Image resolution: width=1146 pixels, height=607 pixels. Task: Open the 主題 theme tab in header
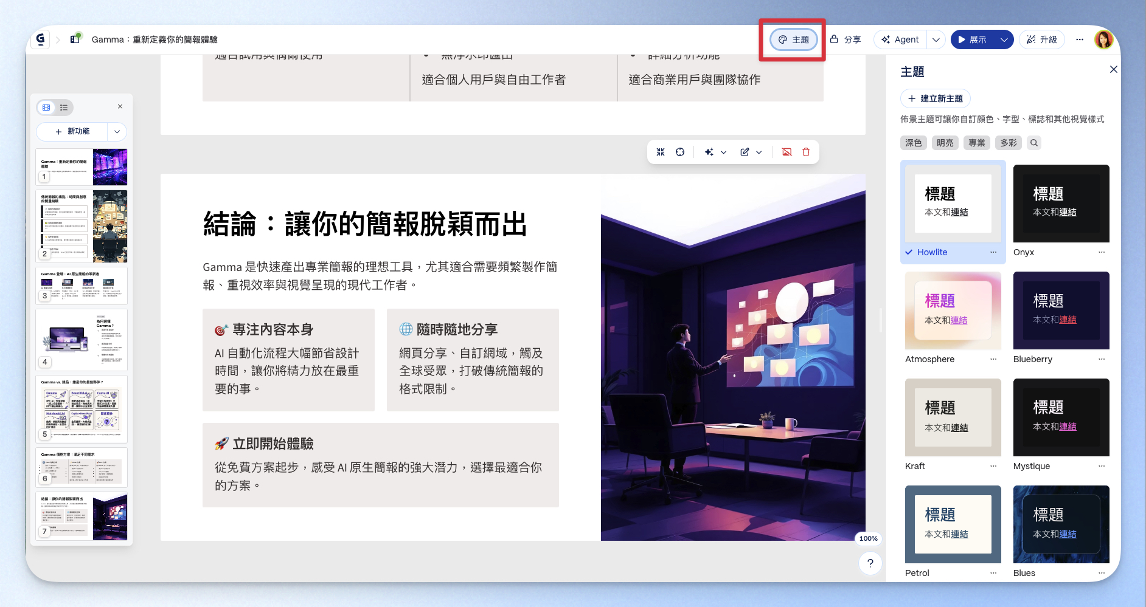794,39
